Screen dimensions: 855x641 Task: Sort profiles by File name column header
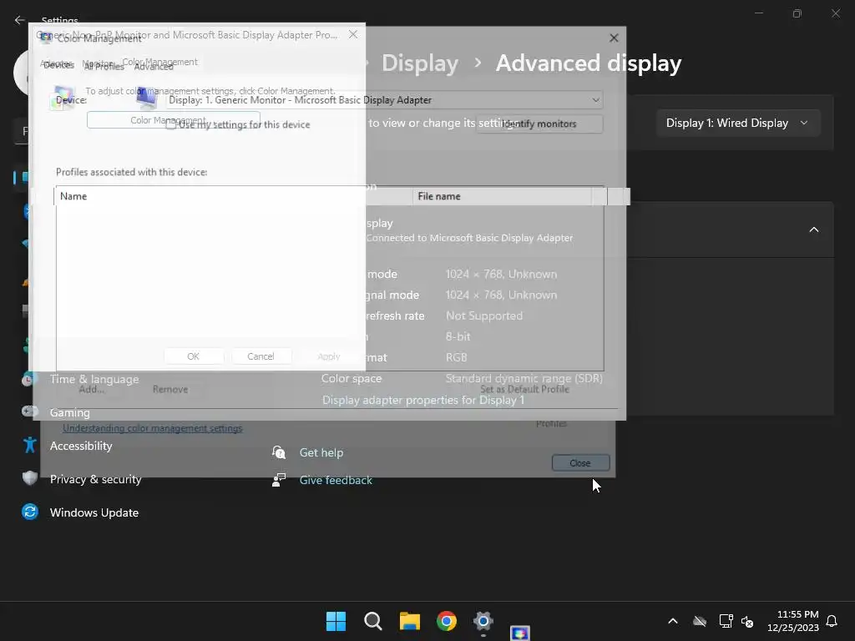coord(502,196)
